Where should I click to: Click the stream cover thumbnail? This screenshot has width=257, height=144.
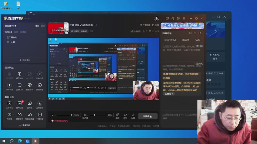[x=58, y=28]
